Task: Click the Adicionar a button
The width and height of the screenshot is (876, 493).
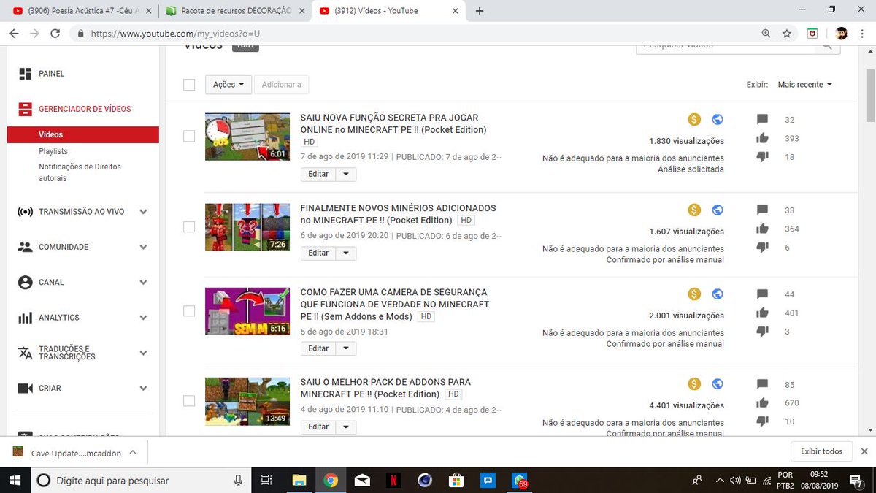Action: 281,85
